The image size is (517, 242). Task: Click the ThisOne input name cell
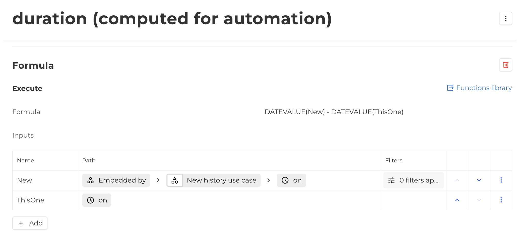tap(30, 200)
